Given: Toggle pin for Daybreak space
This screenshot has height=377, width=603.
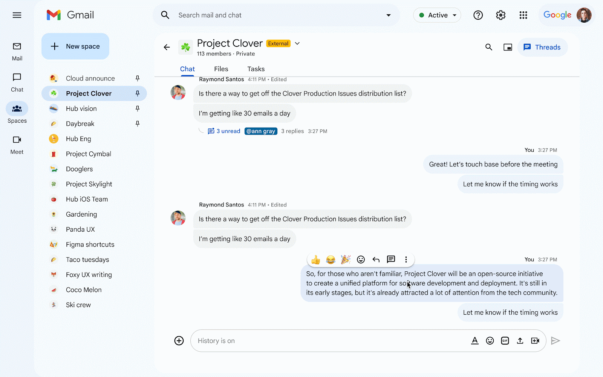Looking at the screenshot, I should pos(138,124).
